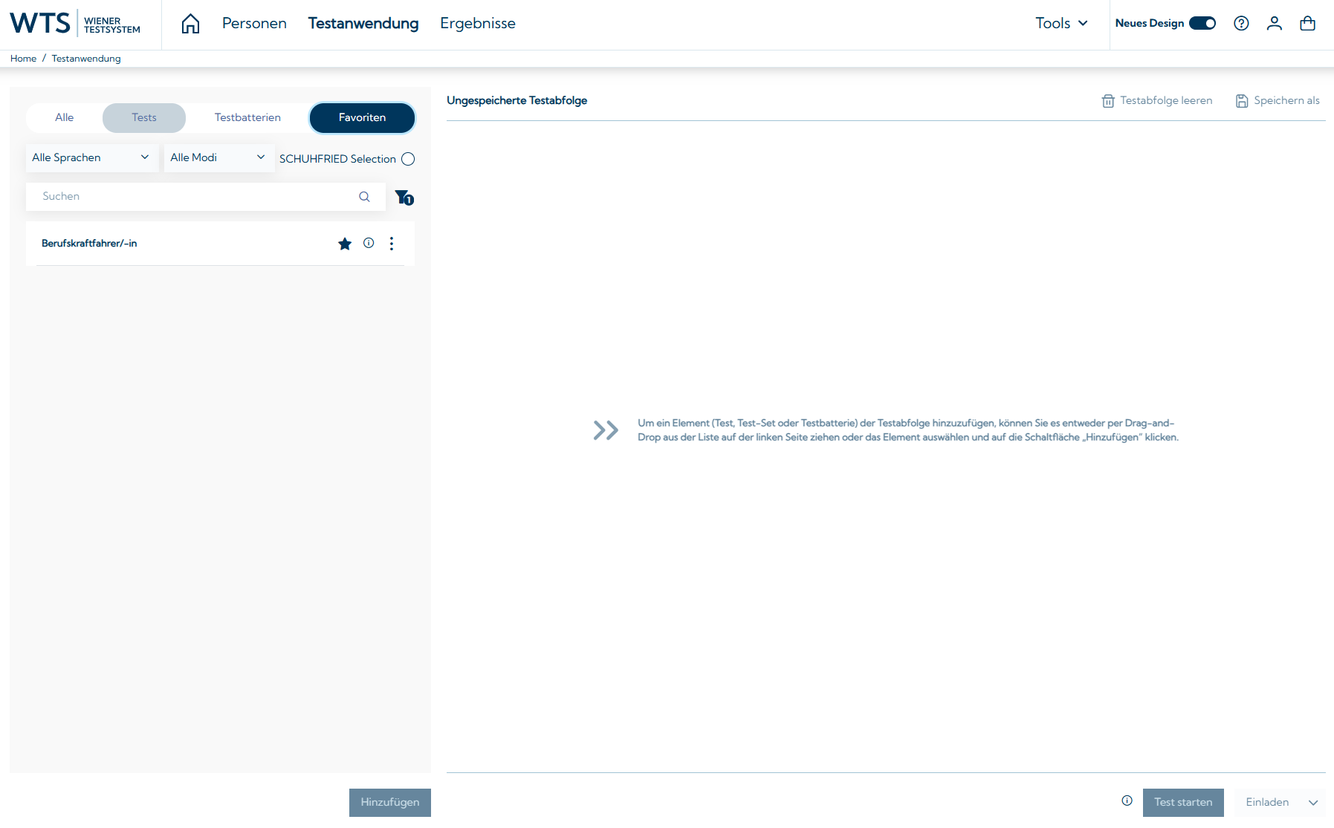This screenshot has height=828, width=1334.
Task: Expand the Tools menu
Action: 1061,24
